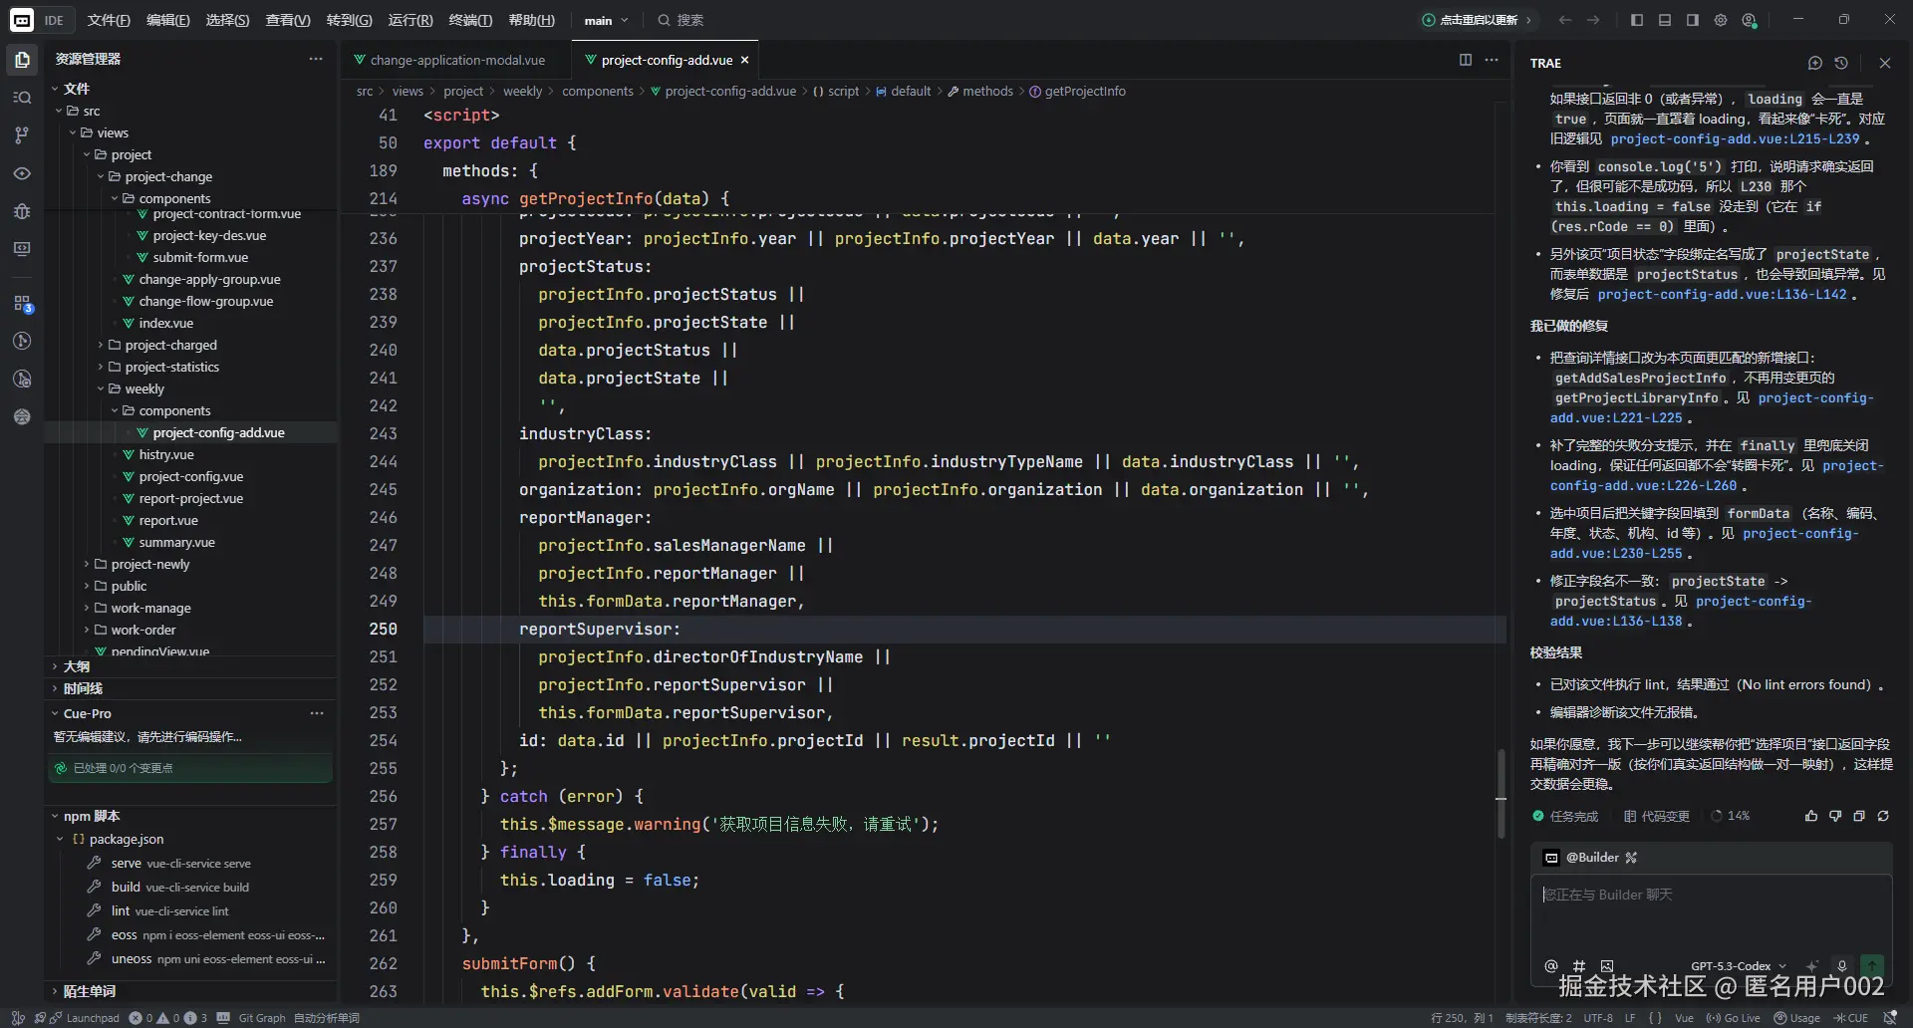Viewport: 1913px width, 1028px height.
Task: Toggle the primary left sidebar layout
Action: coord(1636,20)
